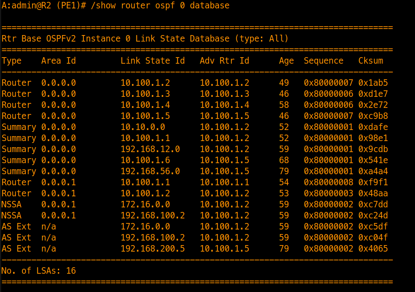415x292 pixels.
Task: Click checksum value 0x9cdb
Action: [x=373, y=149]
